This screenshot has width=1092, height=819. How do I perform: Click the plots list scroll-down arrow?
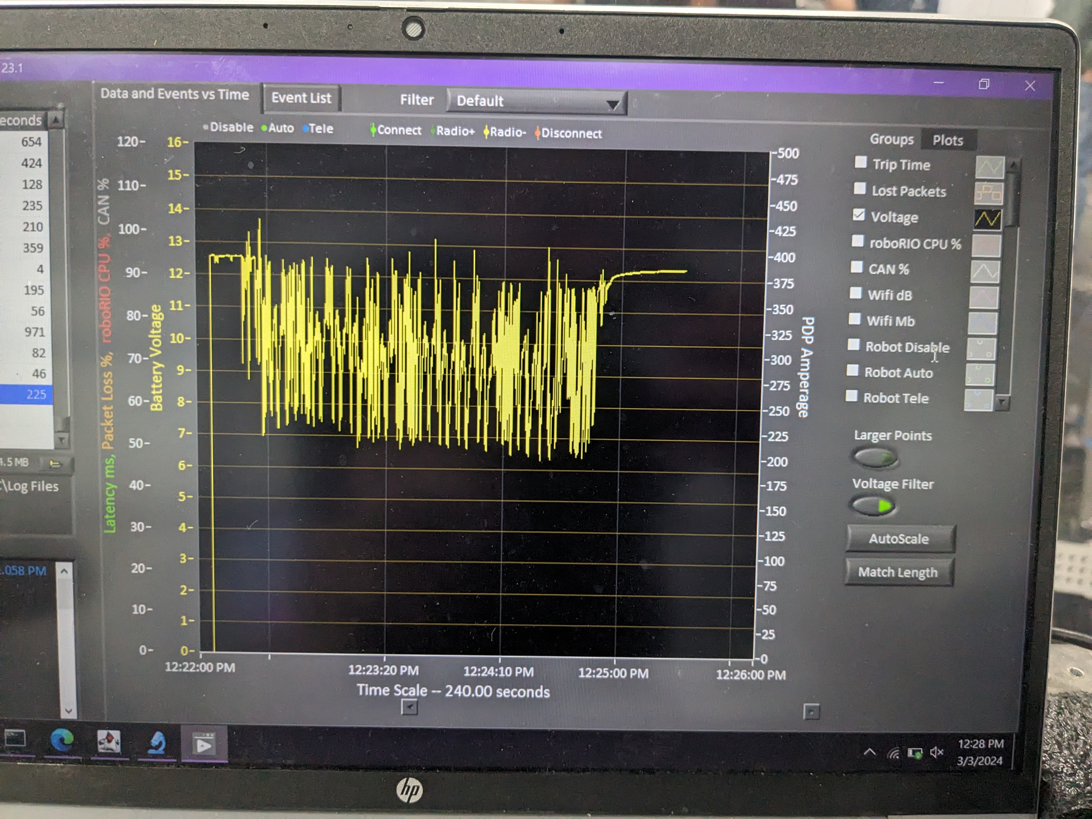1002,402
